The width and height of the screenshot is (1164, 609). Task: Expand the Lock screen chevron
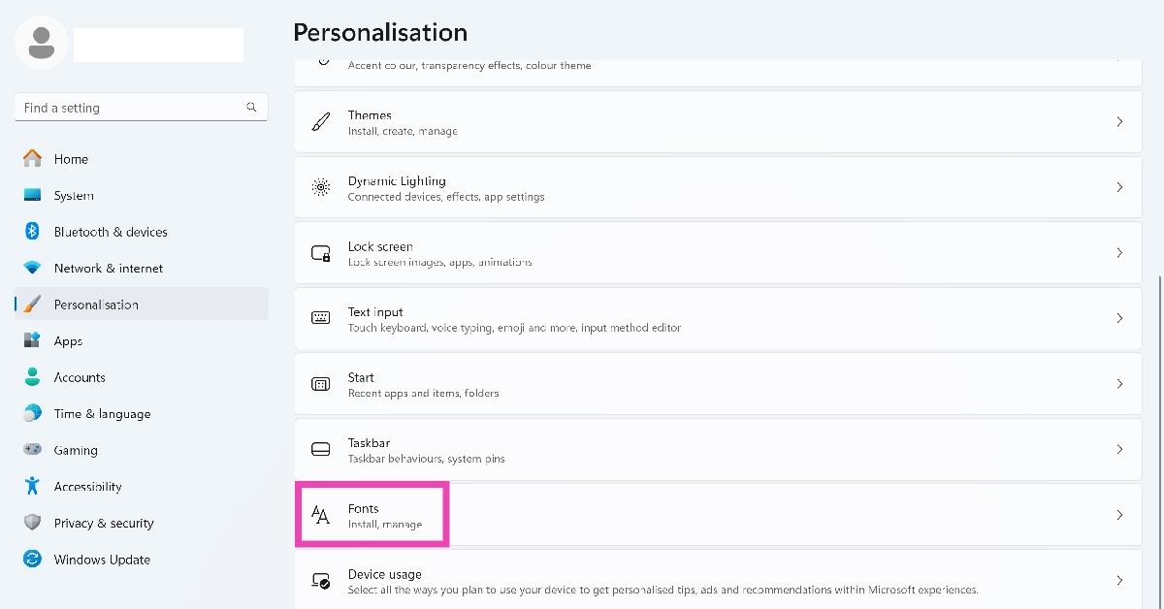coord(1119,253)
